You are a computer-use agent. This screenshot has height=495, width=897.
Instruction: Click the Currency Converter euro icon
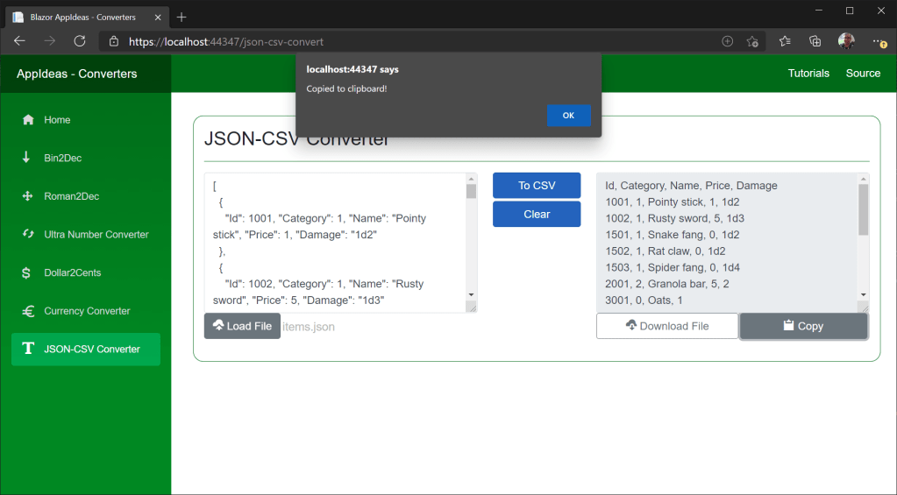click(x=28, y=311)
